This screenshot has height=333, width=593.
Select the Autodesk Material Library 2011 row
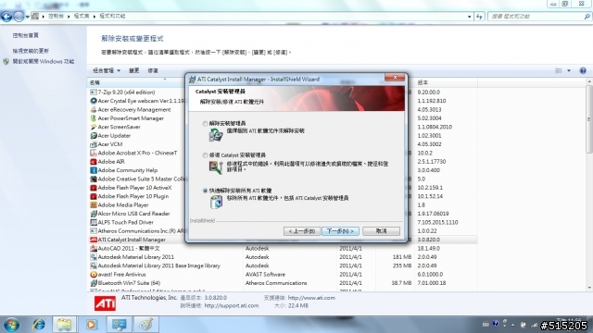pyautogui.click(x=283, y=257)
